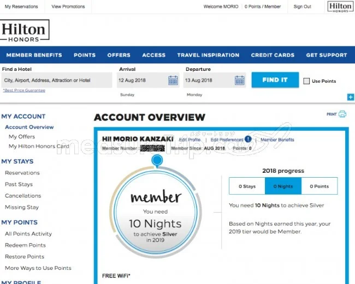Click the FIND IT button

pos(275,80)
